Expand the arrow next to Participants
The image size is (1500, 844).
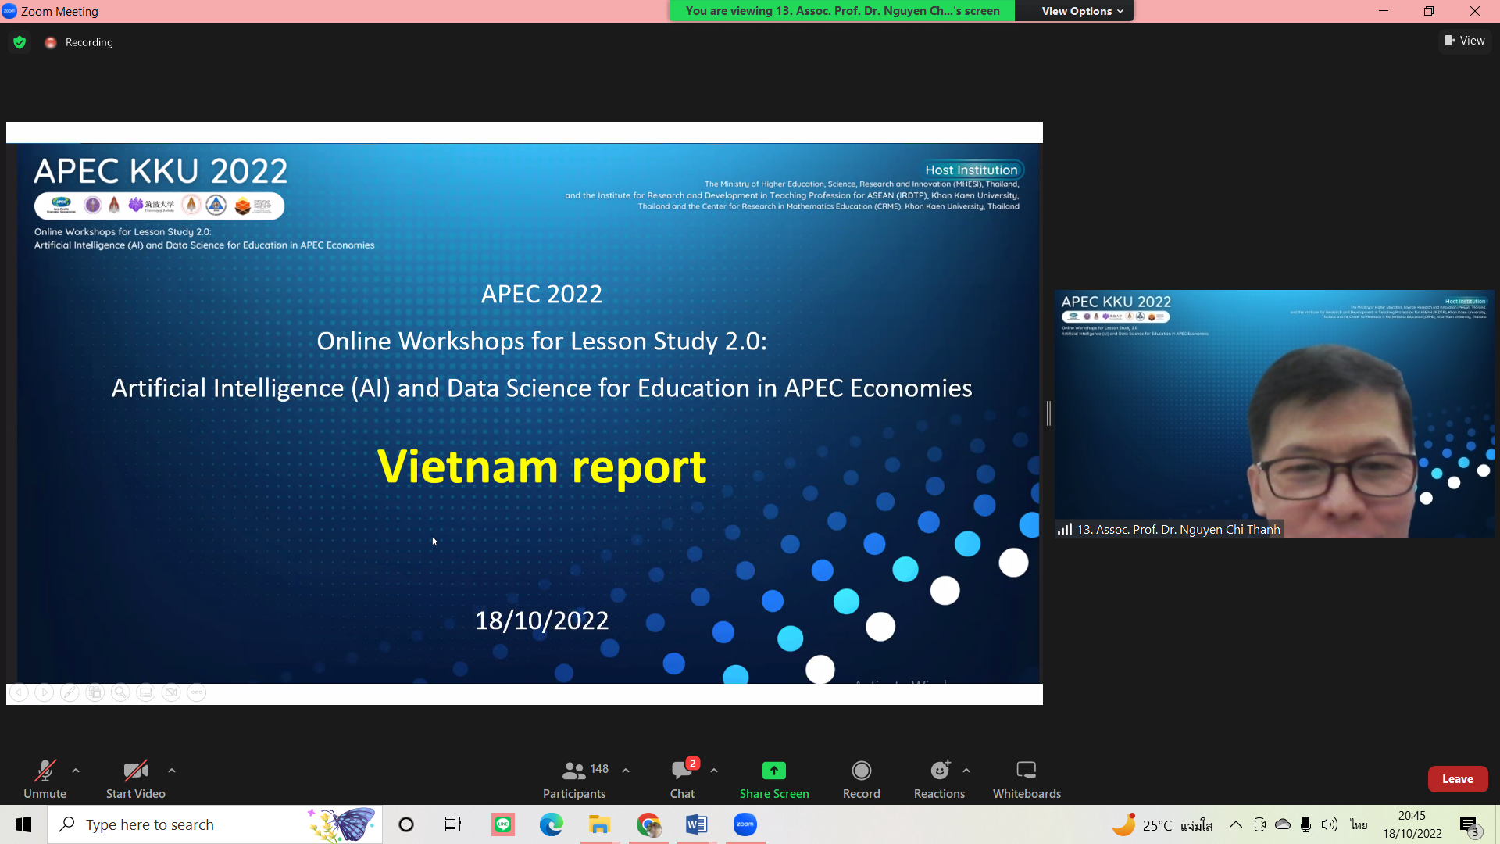626,771
